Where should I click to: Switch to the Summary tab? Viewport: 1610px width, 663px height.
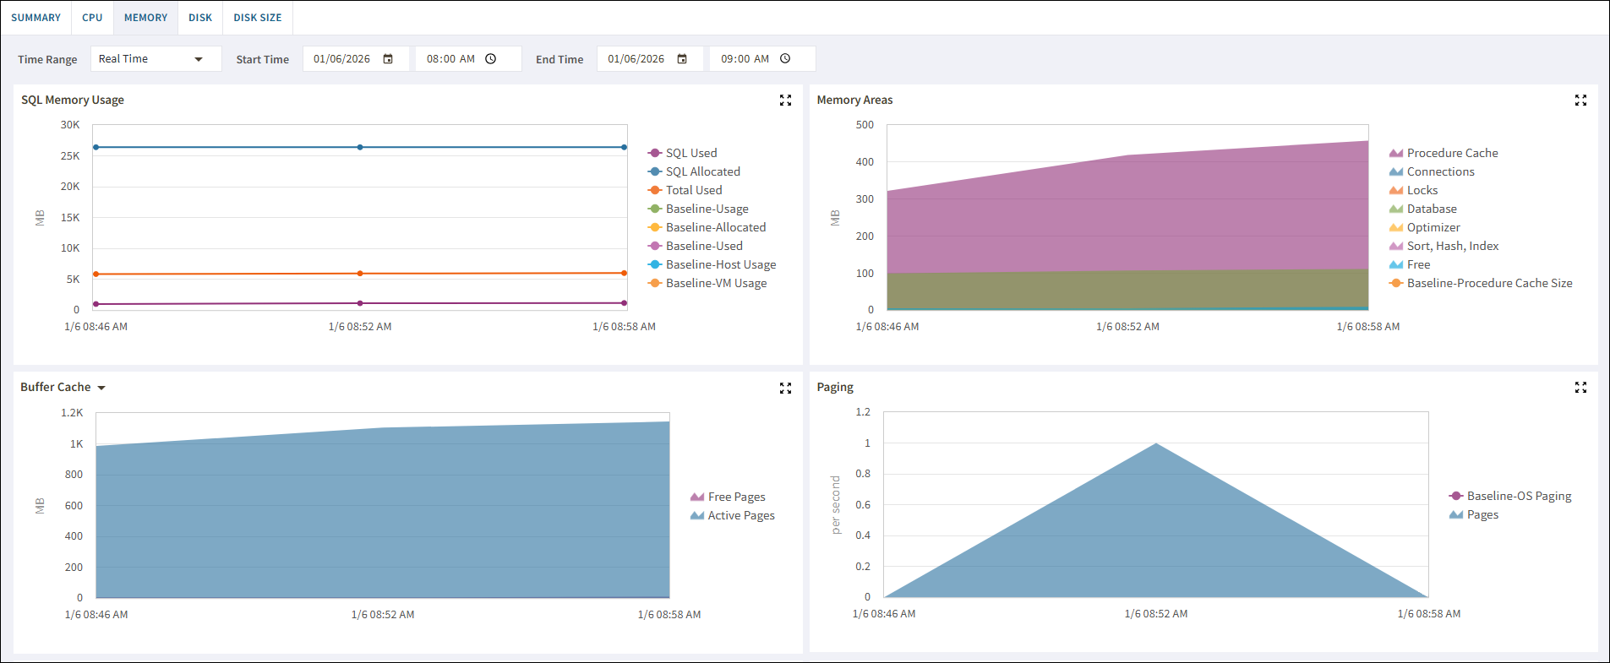36,18
